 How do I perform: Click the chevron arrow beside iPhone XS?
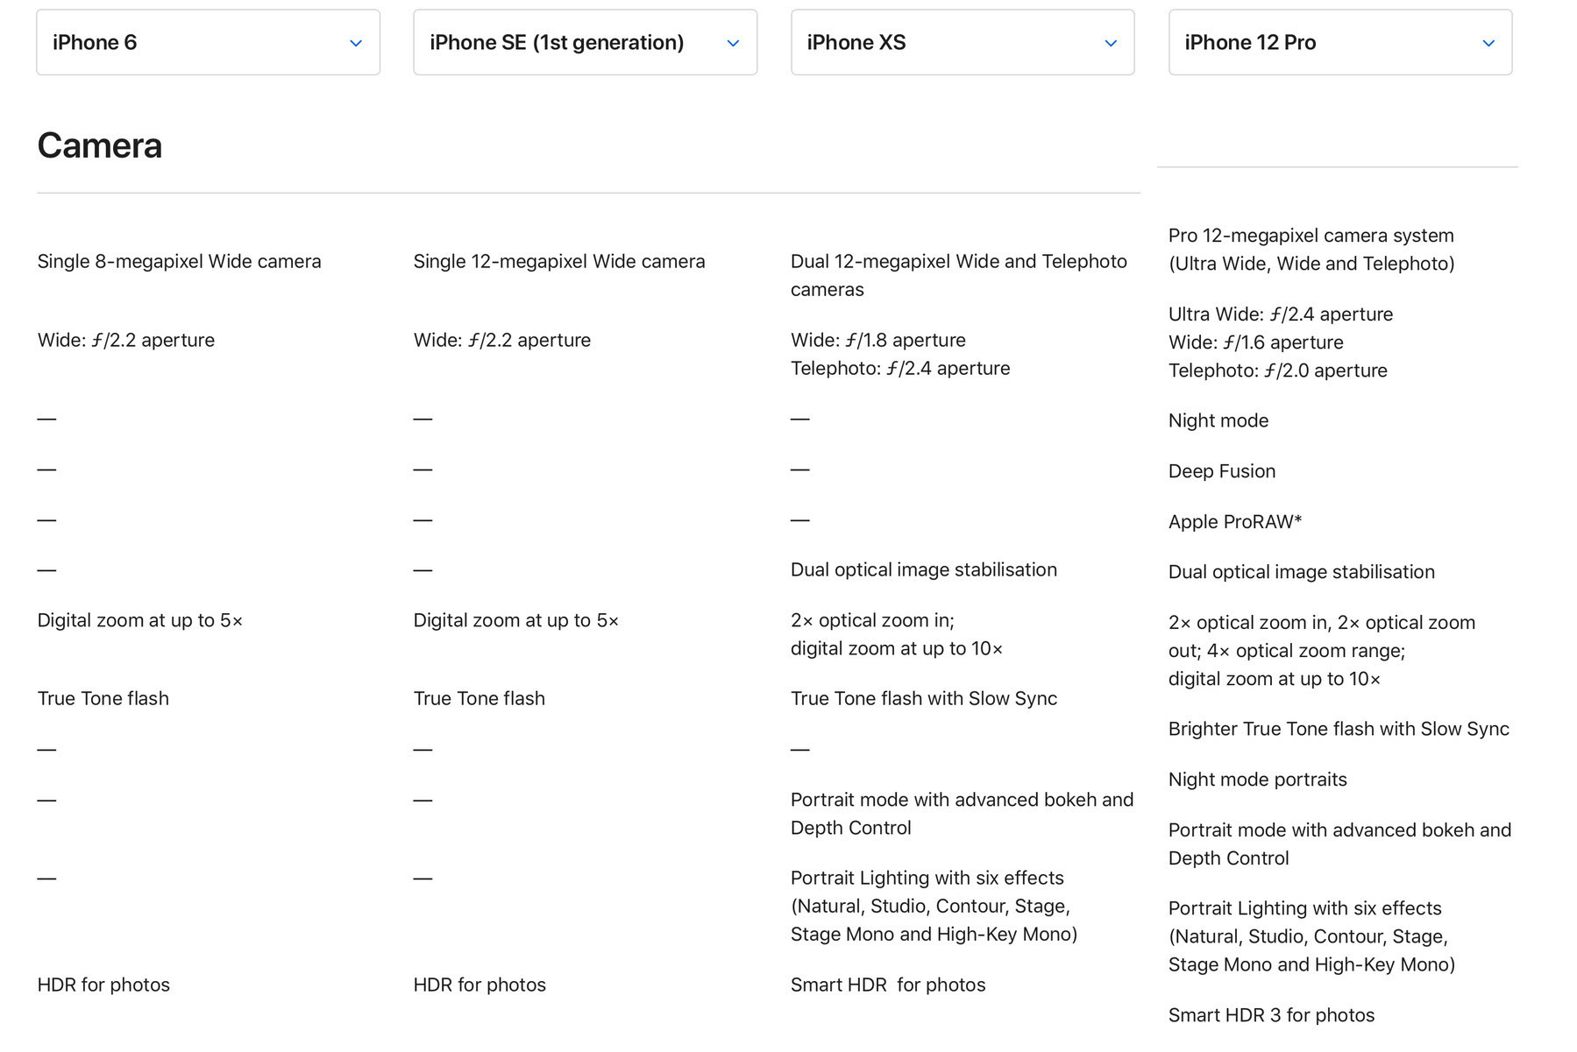pos(1110,43)
